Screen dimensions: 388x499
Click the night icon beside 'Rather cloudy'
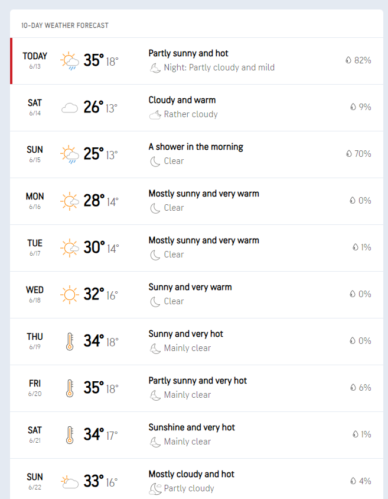(155, 115)
